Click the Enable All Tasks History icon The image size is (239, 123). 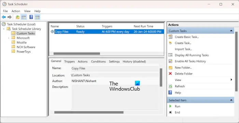(x=170, y=61)
